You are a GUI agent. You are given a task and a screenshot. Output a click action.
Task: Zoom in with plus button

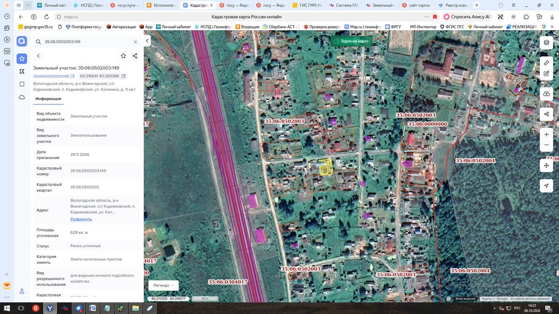[x=546, y=134]
